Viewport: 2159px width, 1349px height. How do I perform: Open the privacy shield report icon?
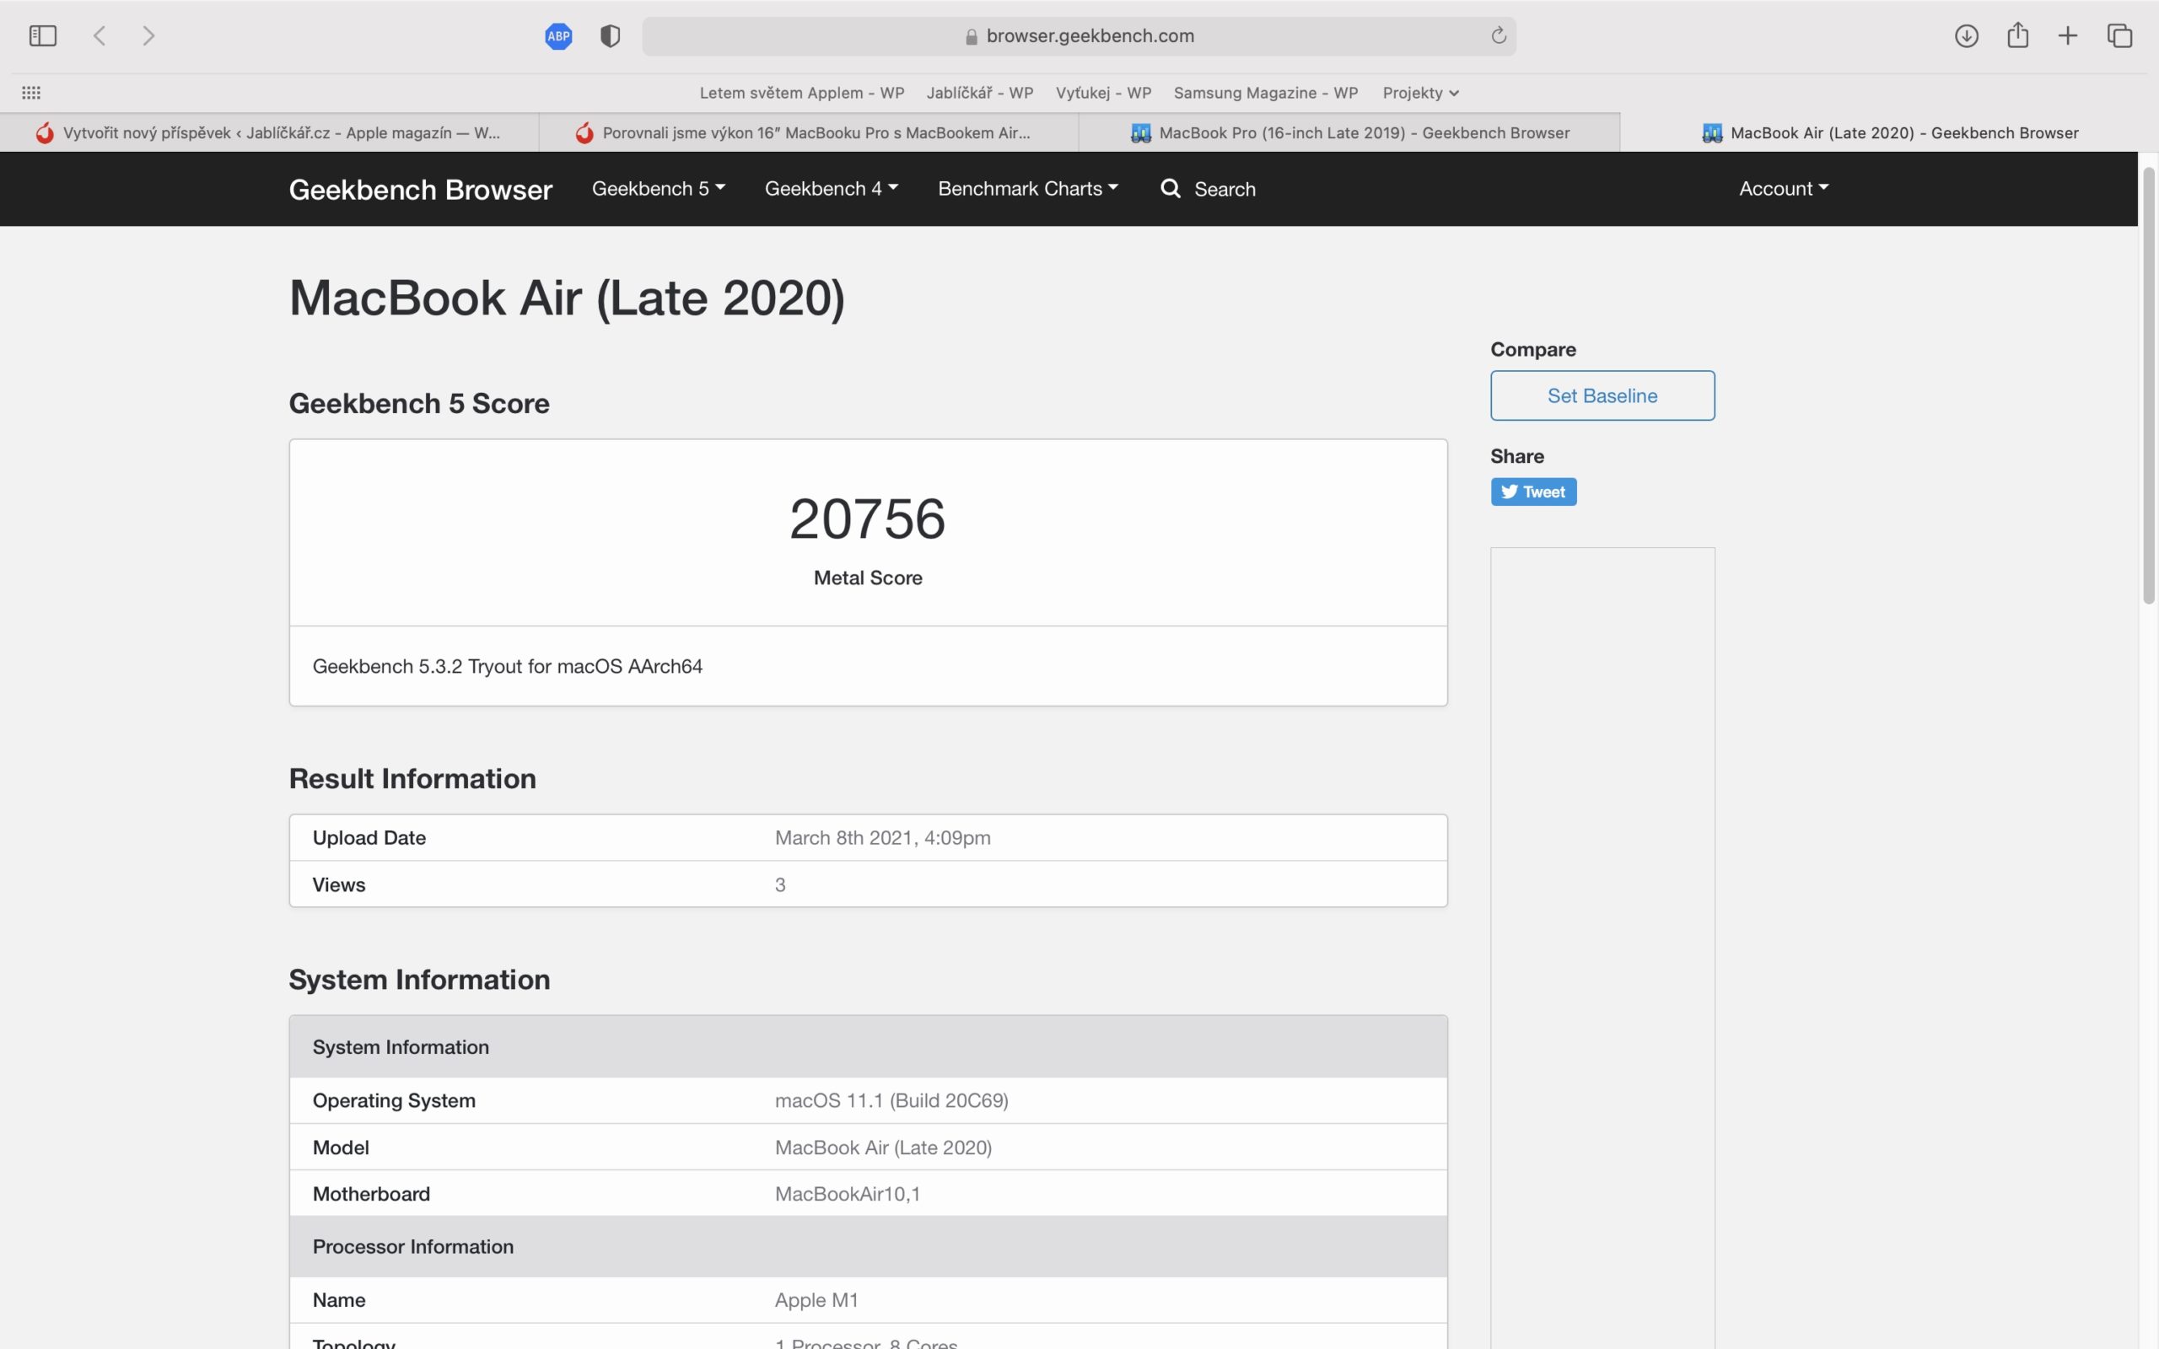coord(611,35)
